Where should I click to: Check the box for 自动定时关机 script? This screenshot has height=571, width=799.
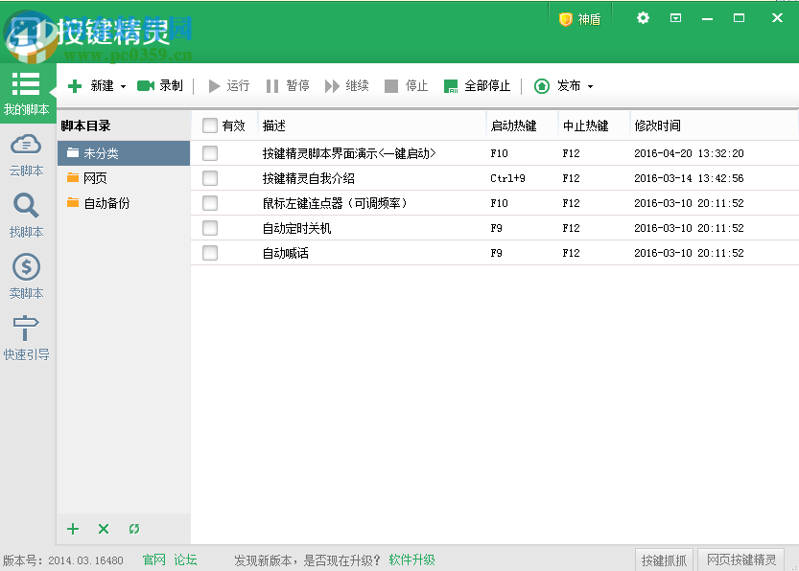[210, 228]
